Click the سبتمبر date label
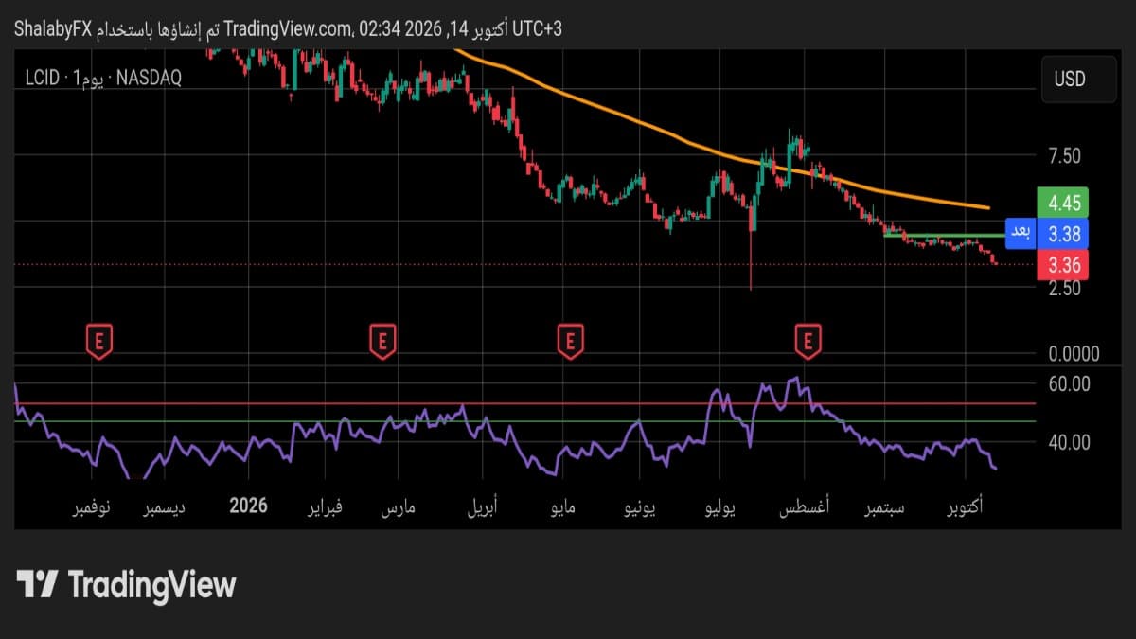The width and height of the screenshot is (1136, 639). coord(883,506)
